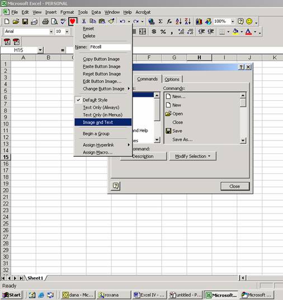Click the Decrease Indent icon
Screen dimensions: 283x300
tap(201, 32)
